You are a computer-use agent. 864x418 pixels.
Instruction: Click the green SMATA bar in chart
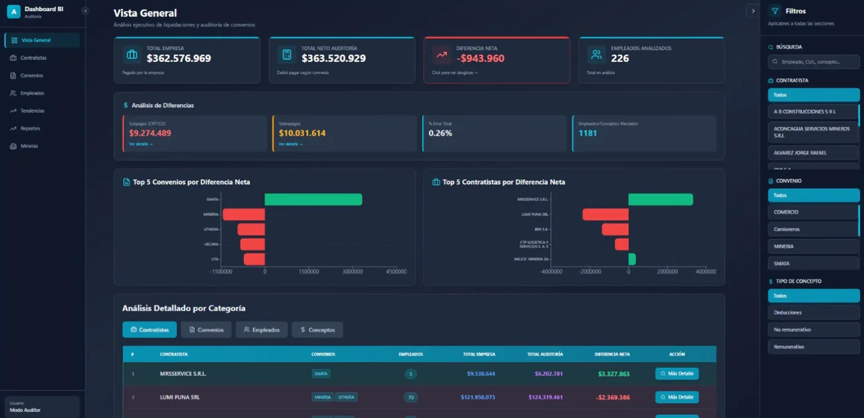(313, 199)
